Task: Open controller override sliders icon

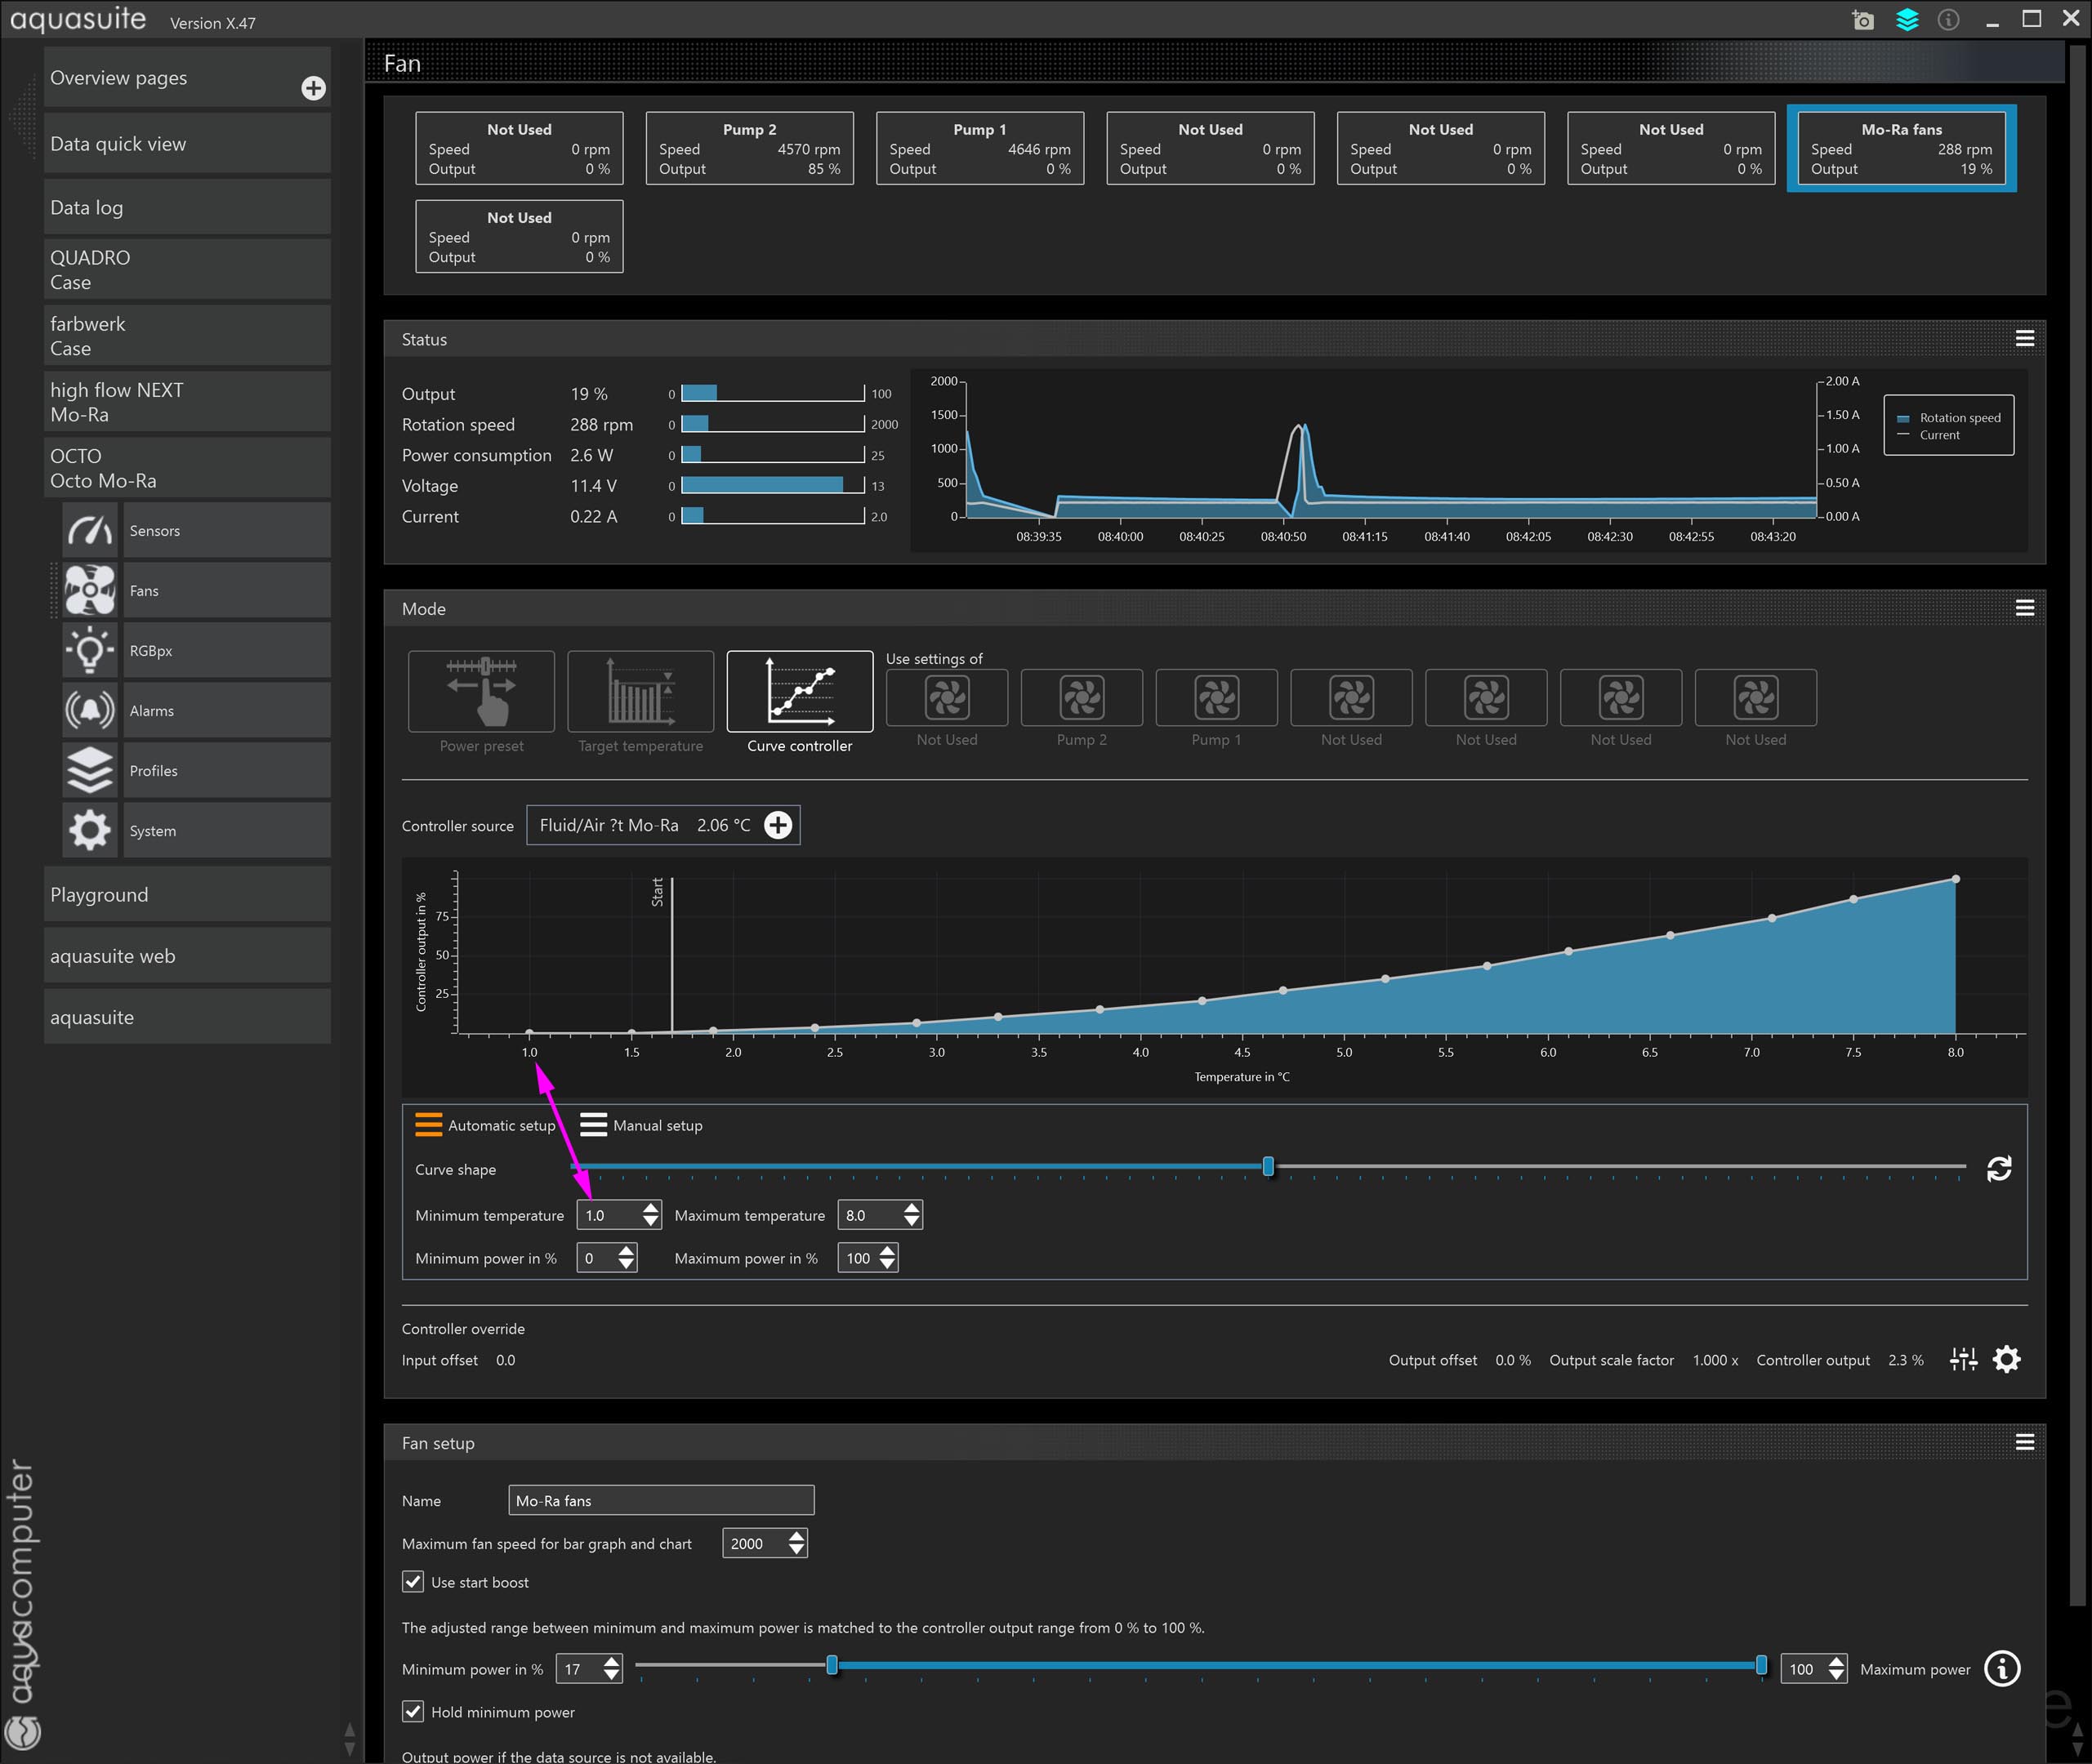Action: 1963,1359
